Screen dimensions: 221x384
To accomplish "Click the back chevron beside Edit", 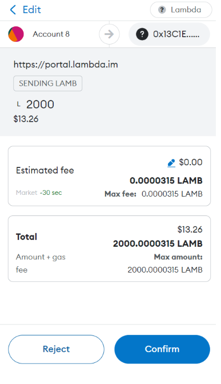I will click(x=13, y=10).
